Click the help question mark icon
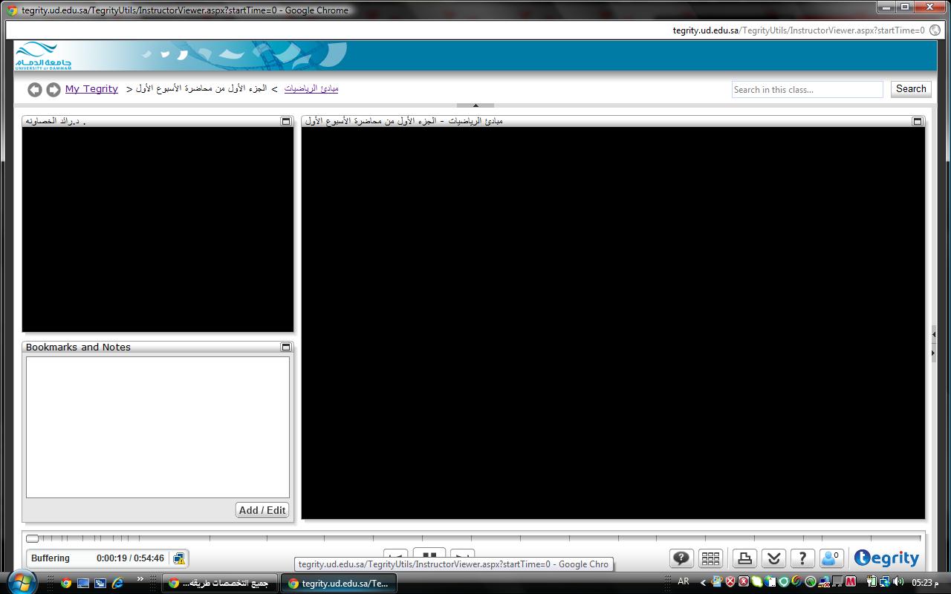Viewport: 951px width, 594px height. pos(802,558)
